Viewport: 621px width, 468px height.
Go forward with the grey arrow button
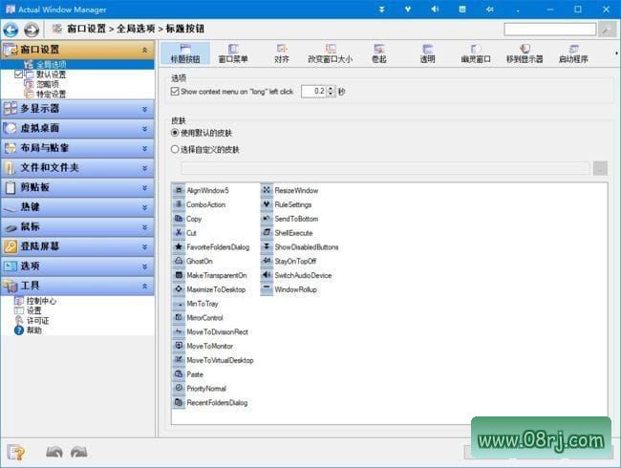point(32,30)
